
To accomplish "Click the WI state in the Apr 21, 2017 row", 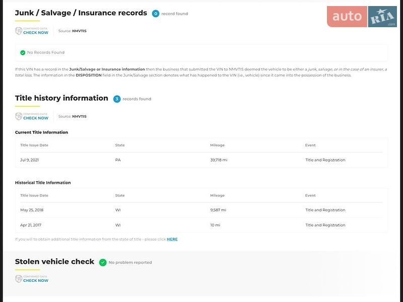I will (118, 225).
